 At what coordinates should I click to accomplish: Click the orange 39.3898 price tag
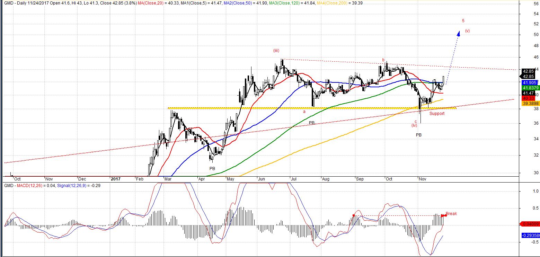tap(530, 104)
